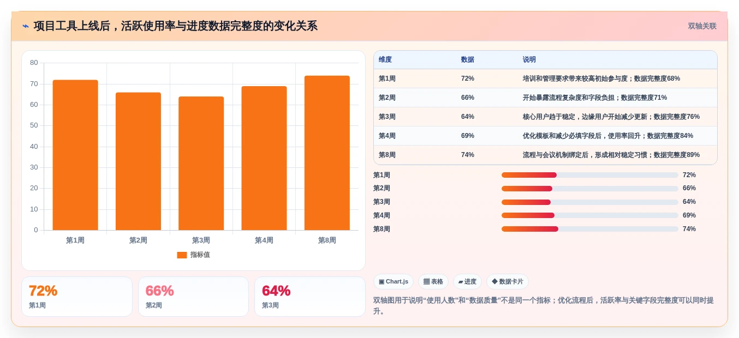Click the 第1周 bar in chart
Screen dimensions: 739x338
(75, 155)
